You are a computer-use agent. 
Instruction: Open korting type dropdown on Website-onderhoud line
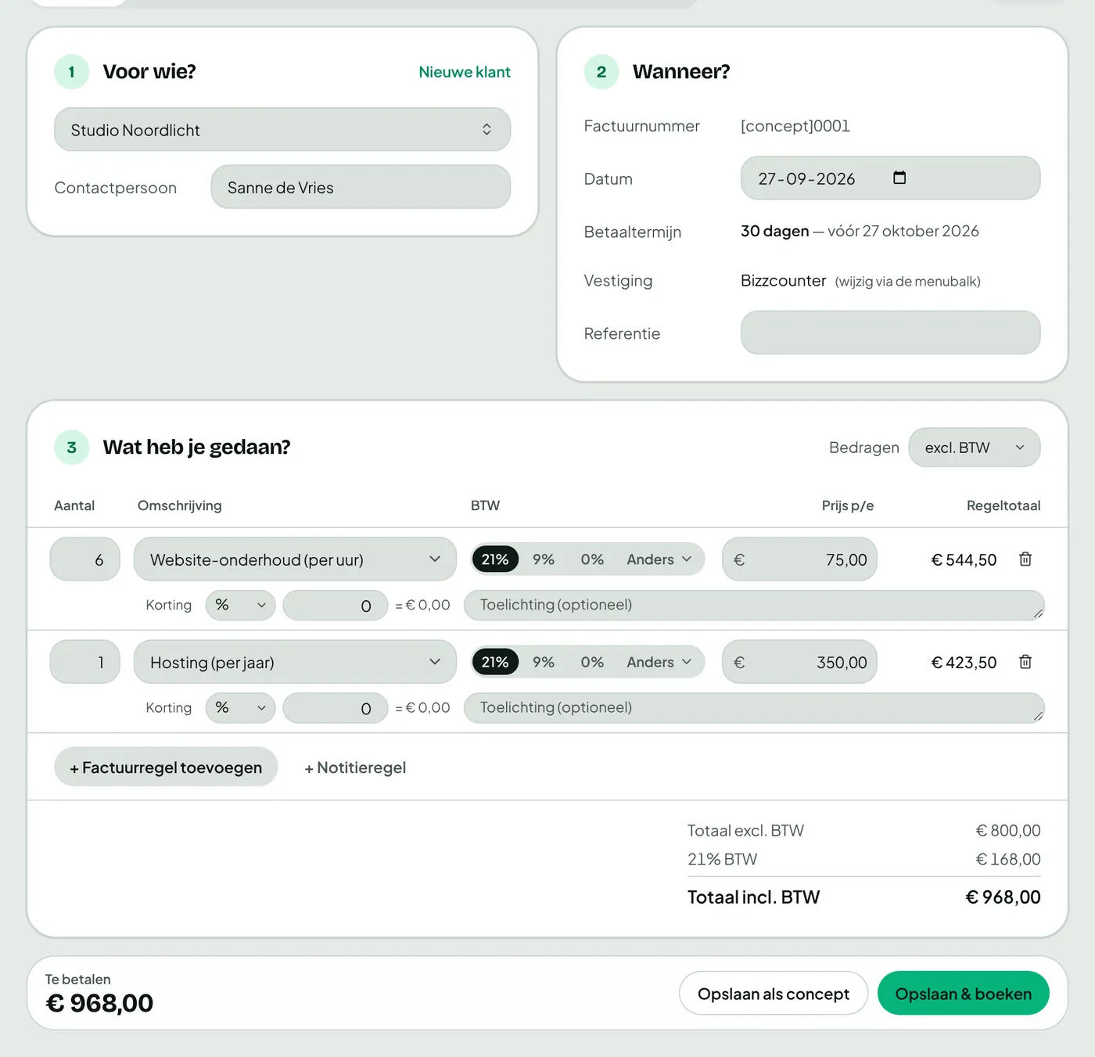pyautogui.click(x=240, y=606)
